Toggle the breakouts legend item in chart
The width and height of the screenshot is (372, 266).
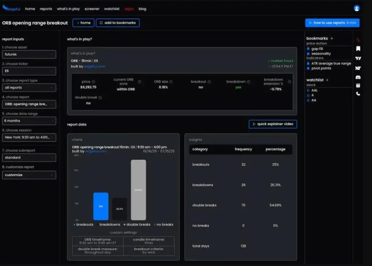(x=84, y=224)
